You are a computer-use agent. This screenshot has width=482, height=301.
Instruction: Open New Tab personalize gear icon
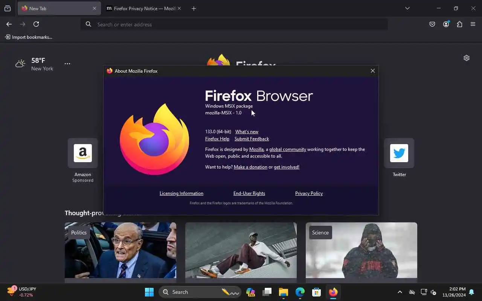[467, 58]
